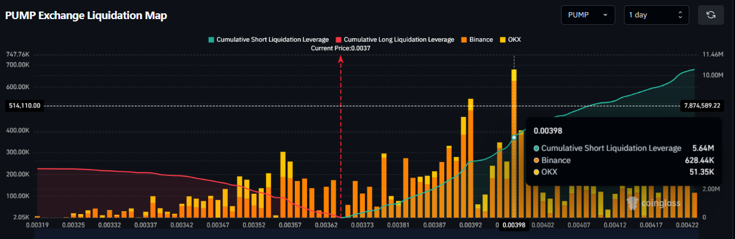Toggle Cumulative Short Liquidation Leverage legend
The height and width of the screenshot is (239, 735).
[268, 39]
